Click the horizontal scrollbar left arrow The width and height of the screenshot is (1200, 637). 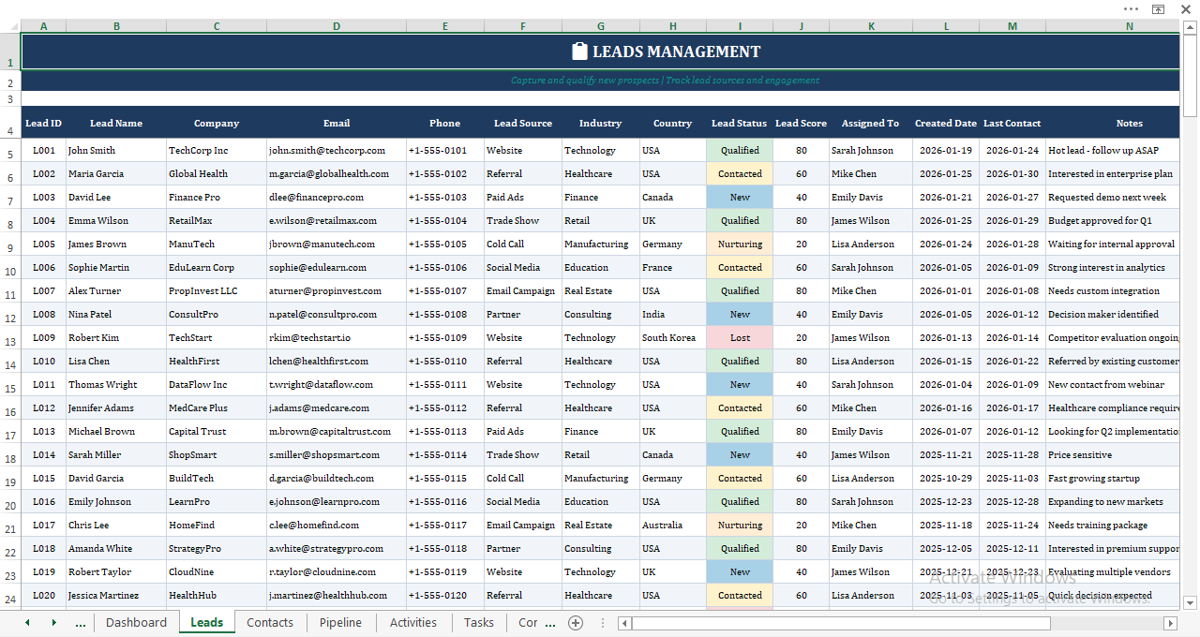[x=625, y=623]
